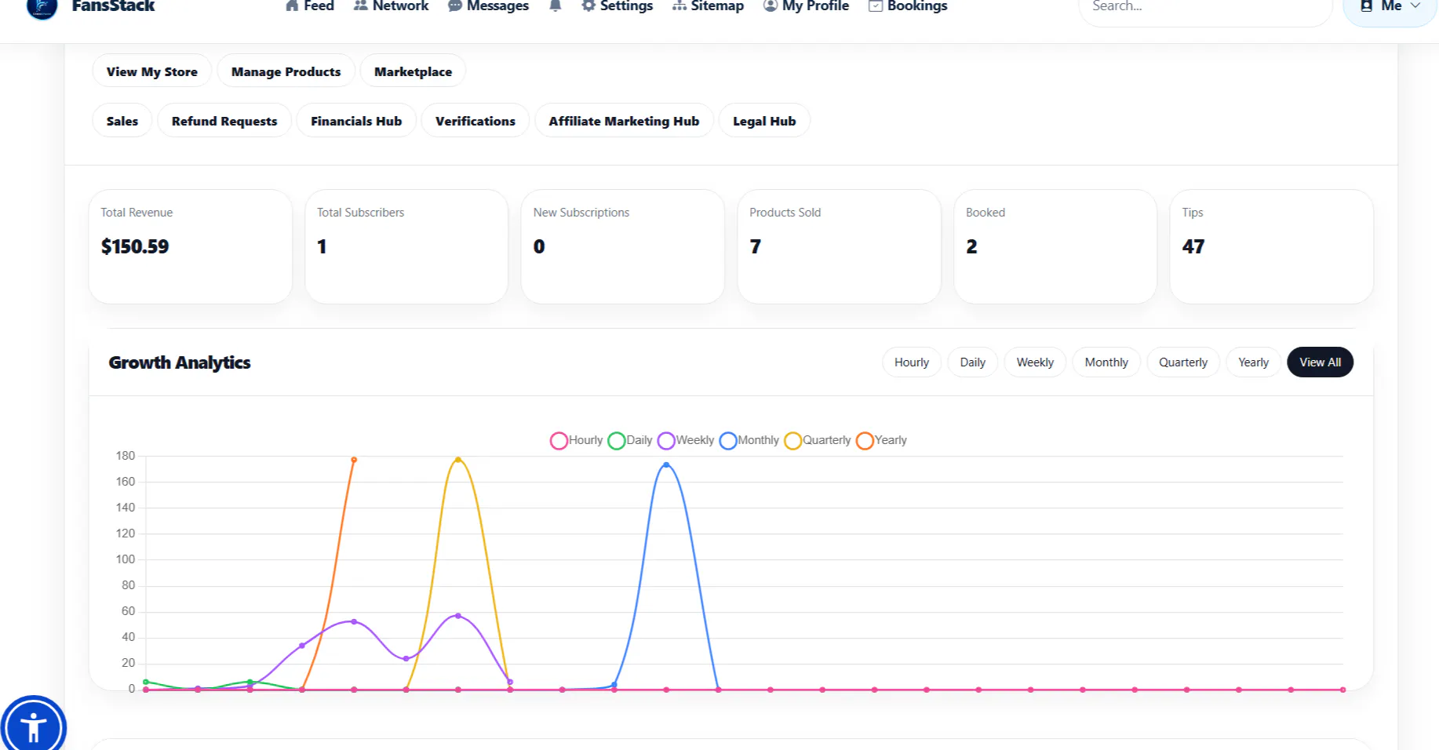Click into the Search field

[x=1205, y=8]
